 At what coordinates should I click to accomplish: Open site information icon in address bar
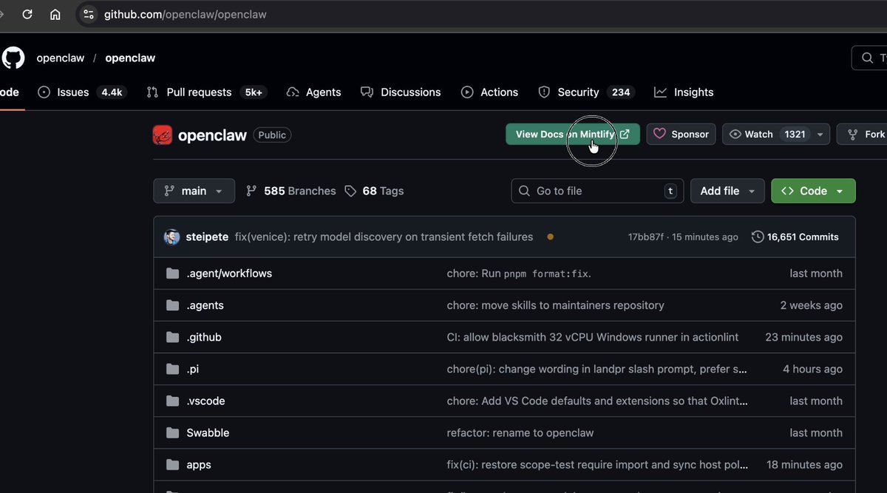89,14
